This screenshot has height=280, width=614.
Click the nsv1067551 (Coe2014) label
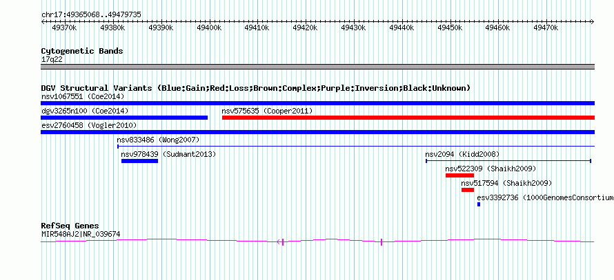83,96
